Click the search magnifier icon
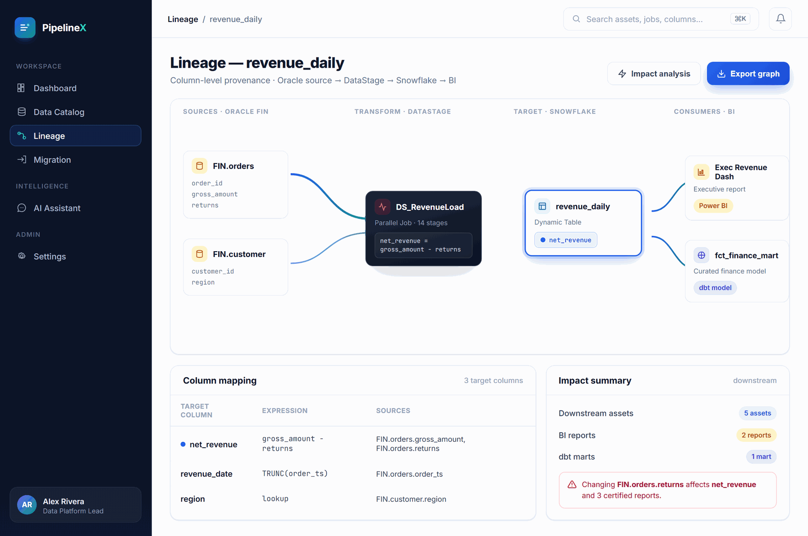The height and width of the screenshot is (536, 808). pos(576,19)
